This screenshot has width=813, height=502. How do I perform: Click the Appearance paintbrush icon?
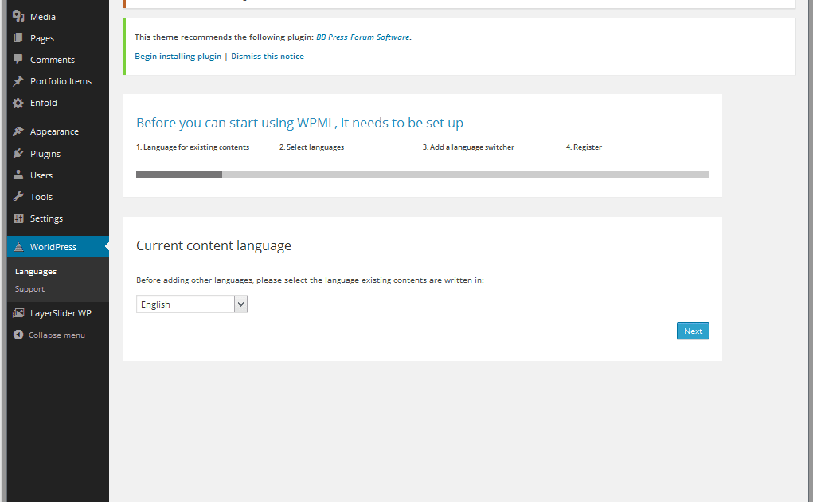(x=18, y=131)
